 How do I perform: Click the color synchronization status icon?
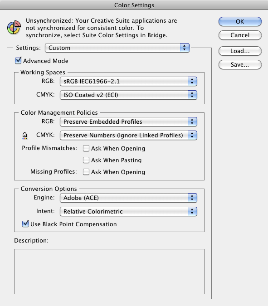(14, 27)
